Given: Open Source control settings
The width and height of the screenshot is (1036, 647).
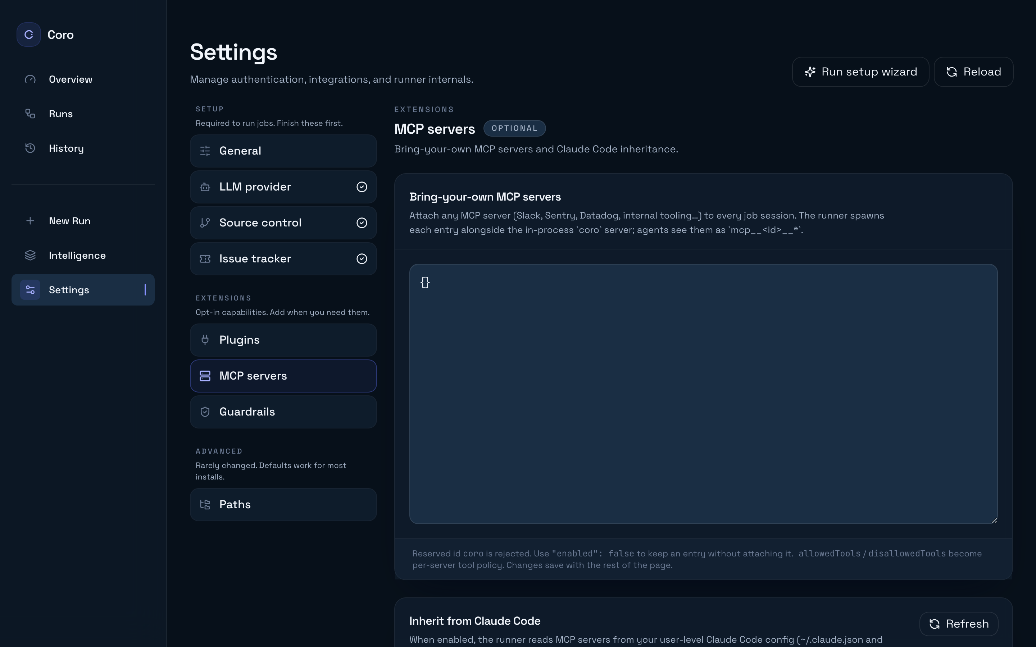Looking at the screenshot, I should [x=283, y=223].
